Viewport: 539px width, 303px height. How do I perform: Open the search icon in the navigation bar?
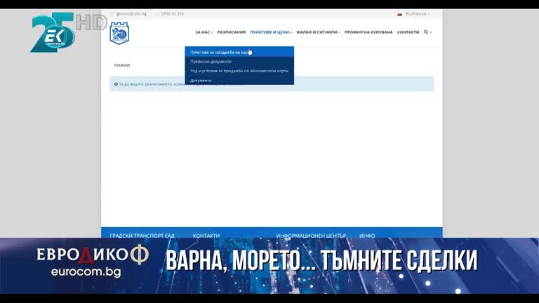pos(426,32)
